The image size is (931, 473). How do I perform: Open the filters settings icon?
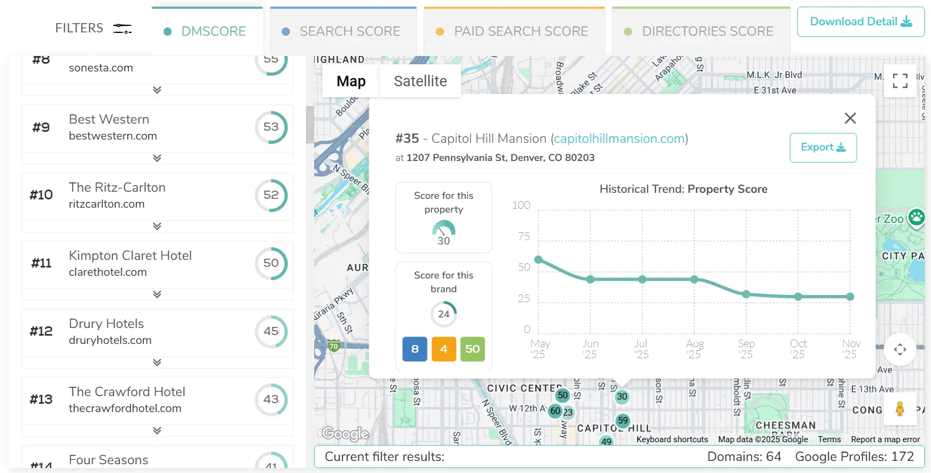coord(122,29)
